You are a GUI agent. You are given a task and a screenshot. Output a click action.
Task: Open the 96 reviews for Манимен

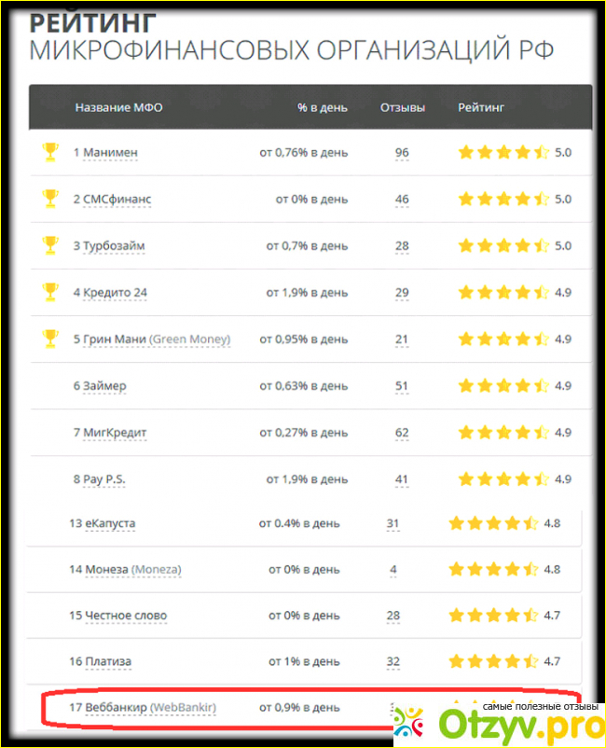pyautogui.click(x=402, y=152)
